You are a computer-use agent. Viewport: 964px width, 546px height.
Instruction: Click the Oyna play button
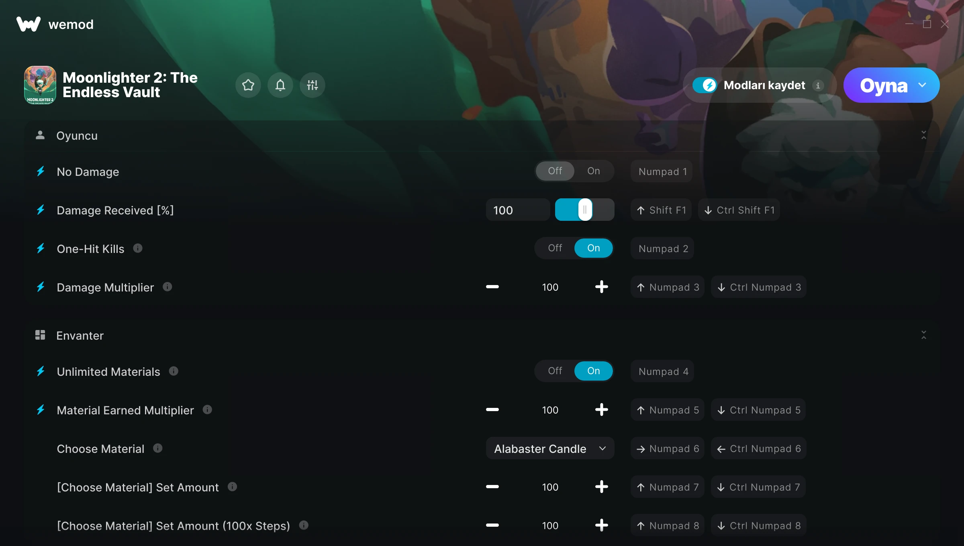[x=883, y=85]
